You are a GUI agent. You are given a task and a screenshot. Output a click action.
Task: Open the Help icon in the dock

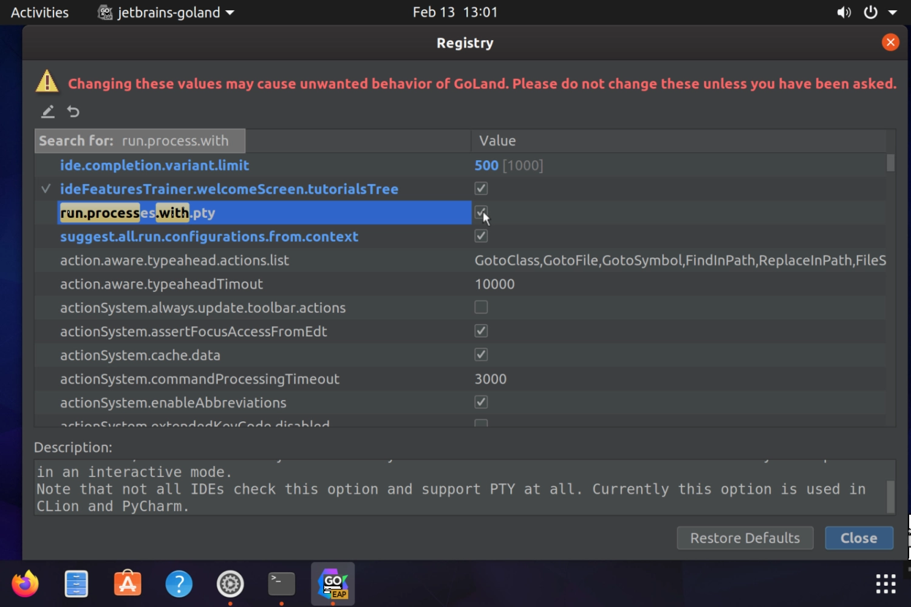click(x=179, y=584)
